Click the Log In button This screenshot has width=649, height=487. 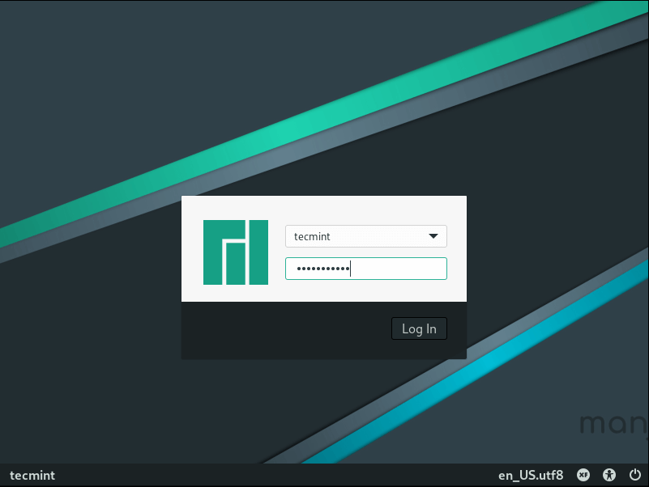(x=419, y=328)
